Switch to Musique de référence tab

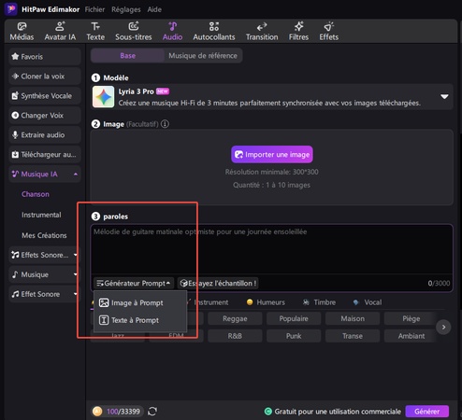coord(203,56)
